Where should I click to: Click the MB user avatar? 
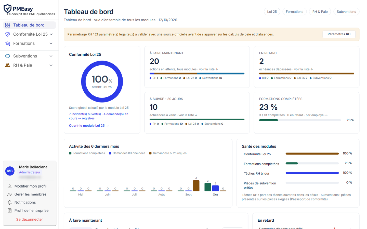pos(10,171)
